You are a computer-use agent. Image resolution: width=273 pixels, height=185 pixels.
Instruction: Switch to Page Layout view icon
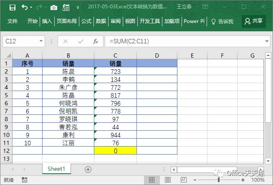[168, 180]
